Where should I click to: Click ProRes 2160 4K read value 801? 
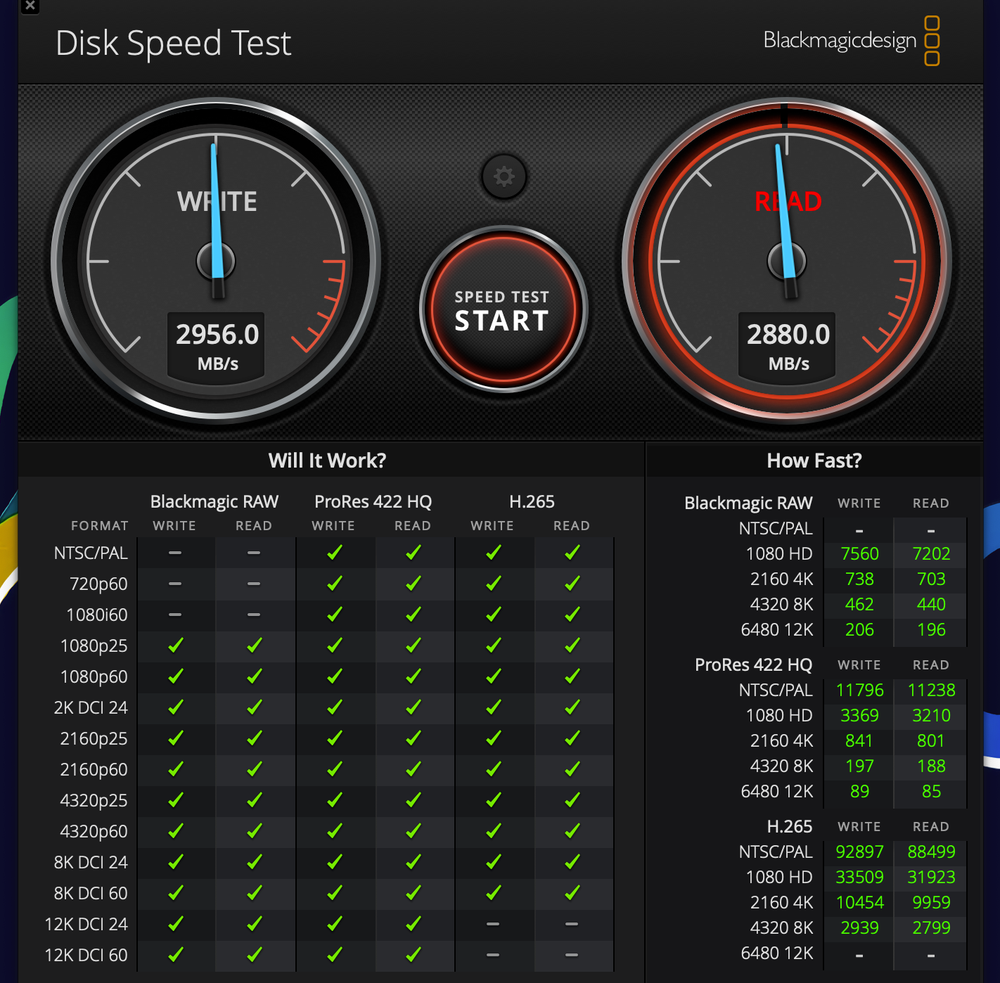tap(931, 741)
